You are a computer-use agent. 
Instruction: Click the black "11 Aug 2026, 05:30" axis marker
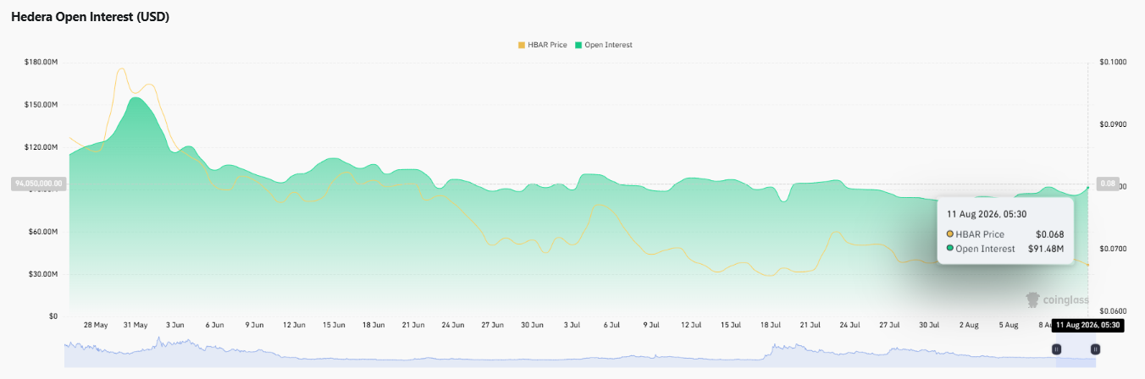(x=1088, y=325)
